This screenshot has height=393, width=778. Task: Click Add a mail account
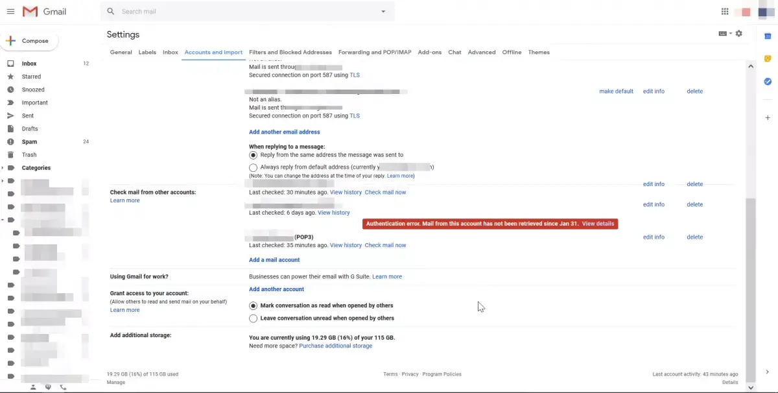[x=274, y=260]
